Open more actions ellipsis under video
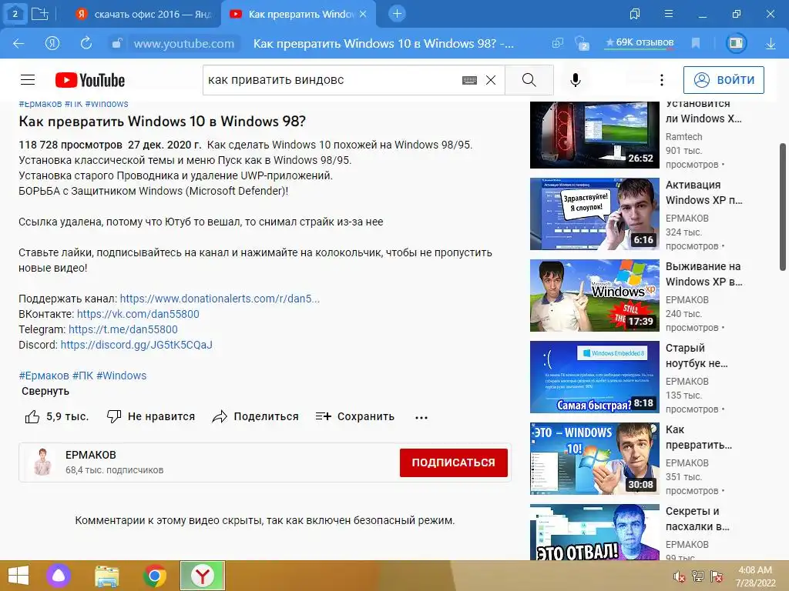The height and width of the screenshot is (591, 789). pos(421,417)
